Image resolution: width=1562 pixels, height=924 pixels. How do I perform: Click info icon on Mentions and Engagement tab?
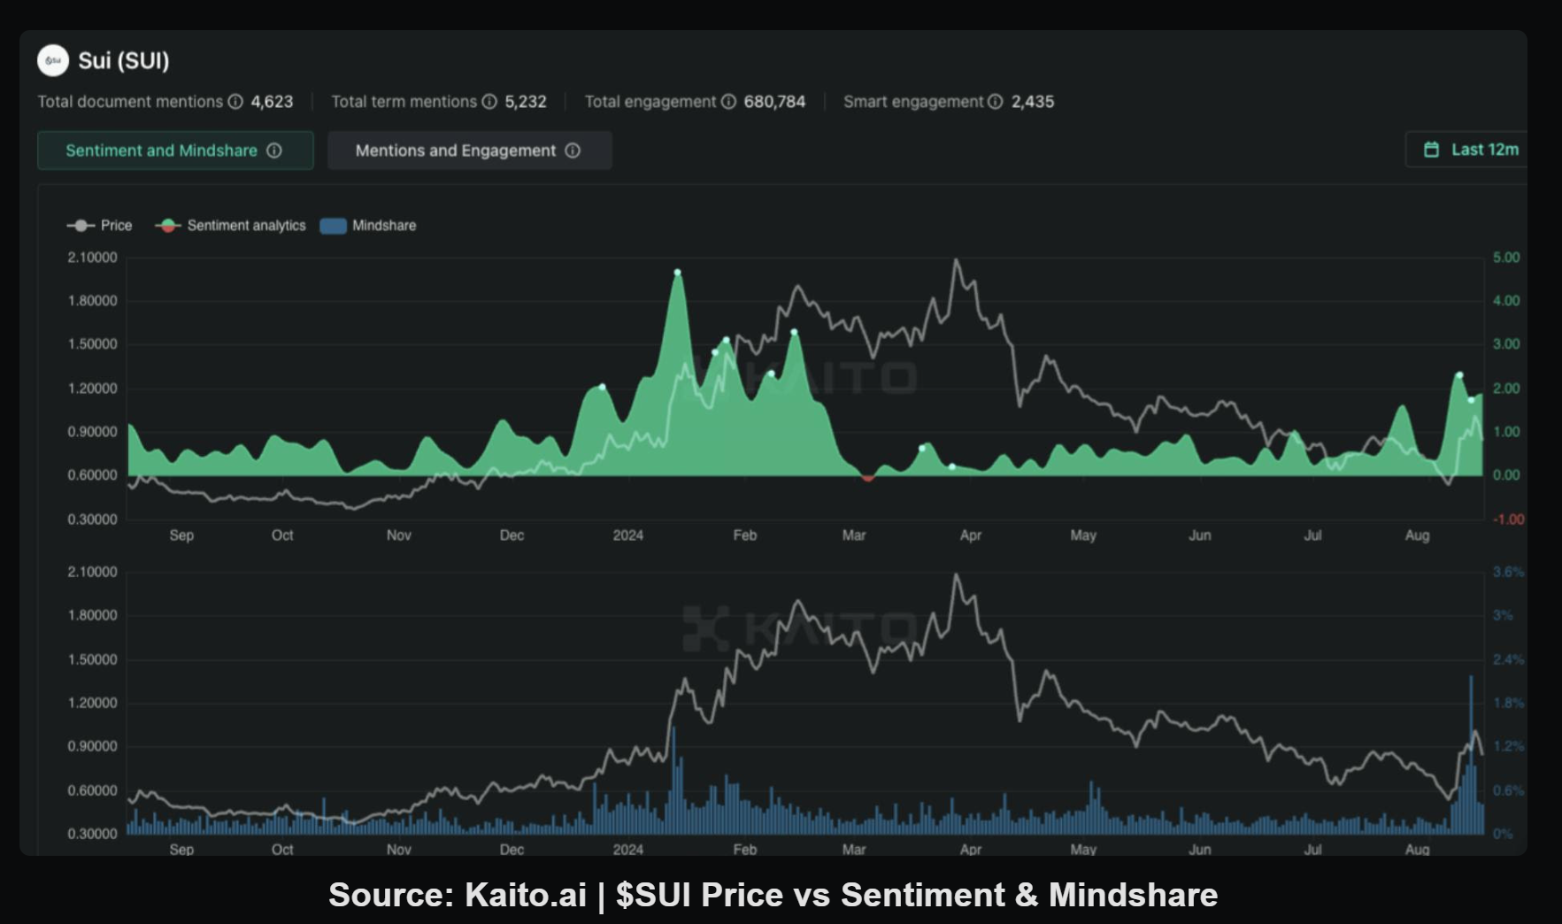[573, 150]
